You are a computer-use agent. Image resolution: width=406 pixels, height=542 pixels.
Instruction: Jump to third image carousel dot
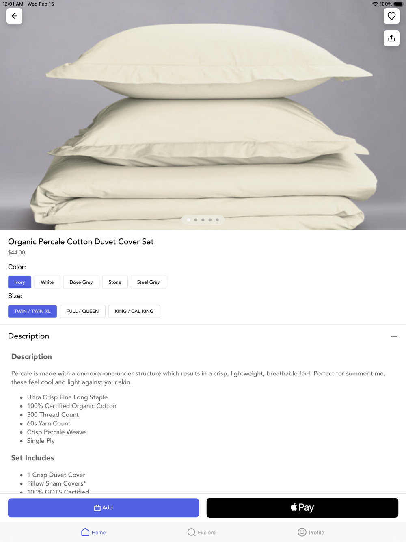tap(203, 220)
